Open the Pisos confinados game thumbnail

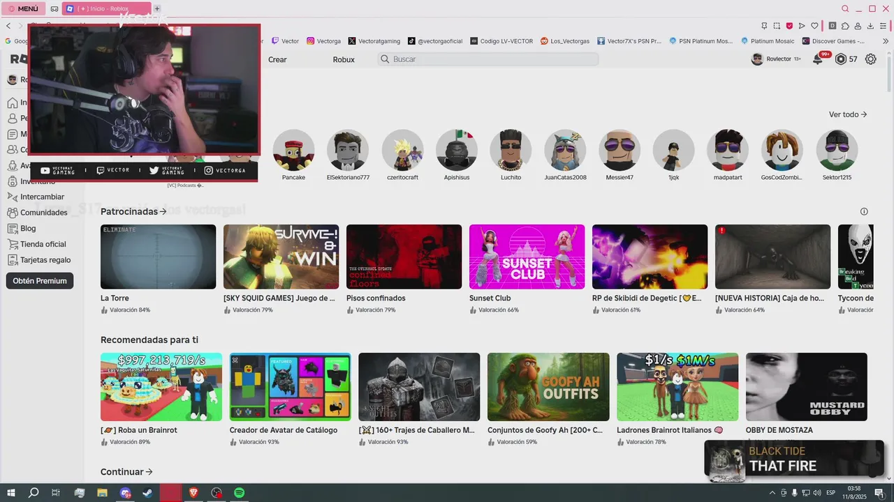pos(404,257)
